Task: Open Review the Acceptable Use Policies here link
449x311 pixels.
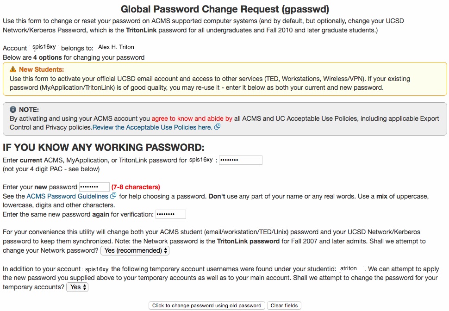Action: click(152, 127)
